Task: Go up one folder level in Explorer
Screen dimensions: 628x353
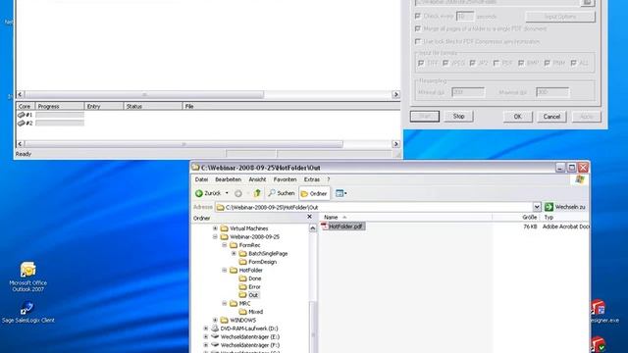Action: 257,193
